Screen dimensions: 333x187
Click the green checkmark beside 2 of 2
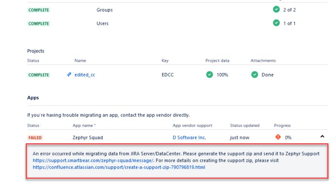pyautogui.click(x=276, y=9)
